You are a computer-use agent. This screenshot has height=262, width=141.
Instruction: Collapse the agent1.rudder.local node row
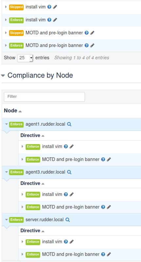(7, 124)
